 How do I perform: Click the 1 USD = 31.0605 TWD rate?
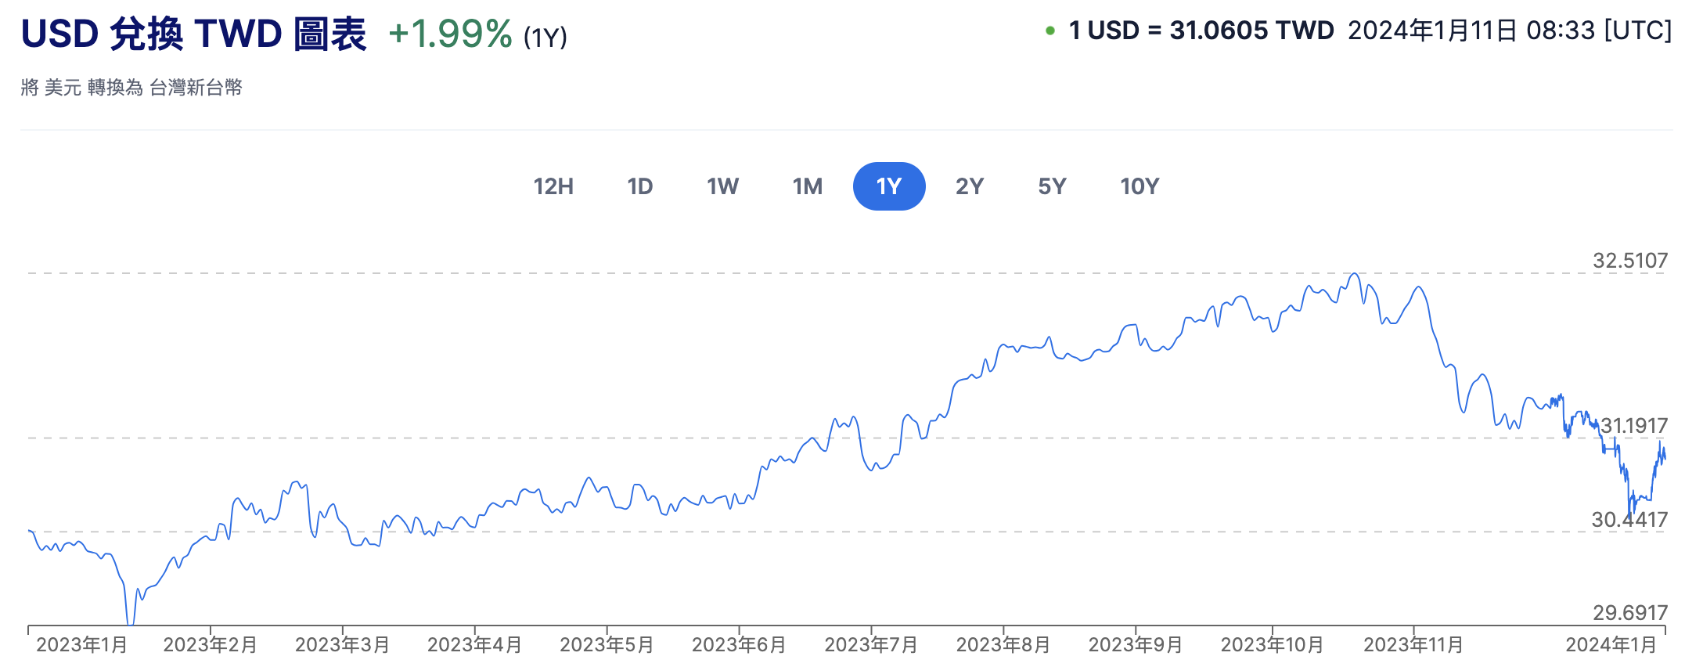pos(1201,31)
